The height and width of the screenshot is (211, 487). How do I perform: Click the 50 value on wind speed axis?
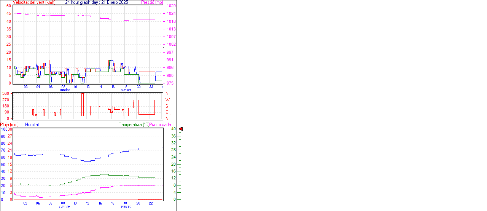click(8, 6)
